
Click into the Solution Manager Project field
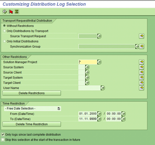point(88,62)
